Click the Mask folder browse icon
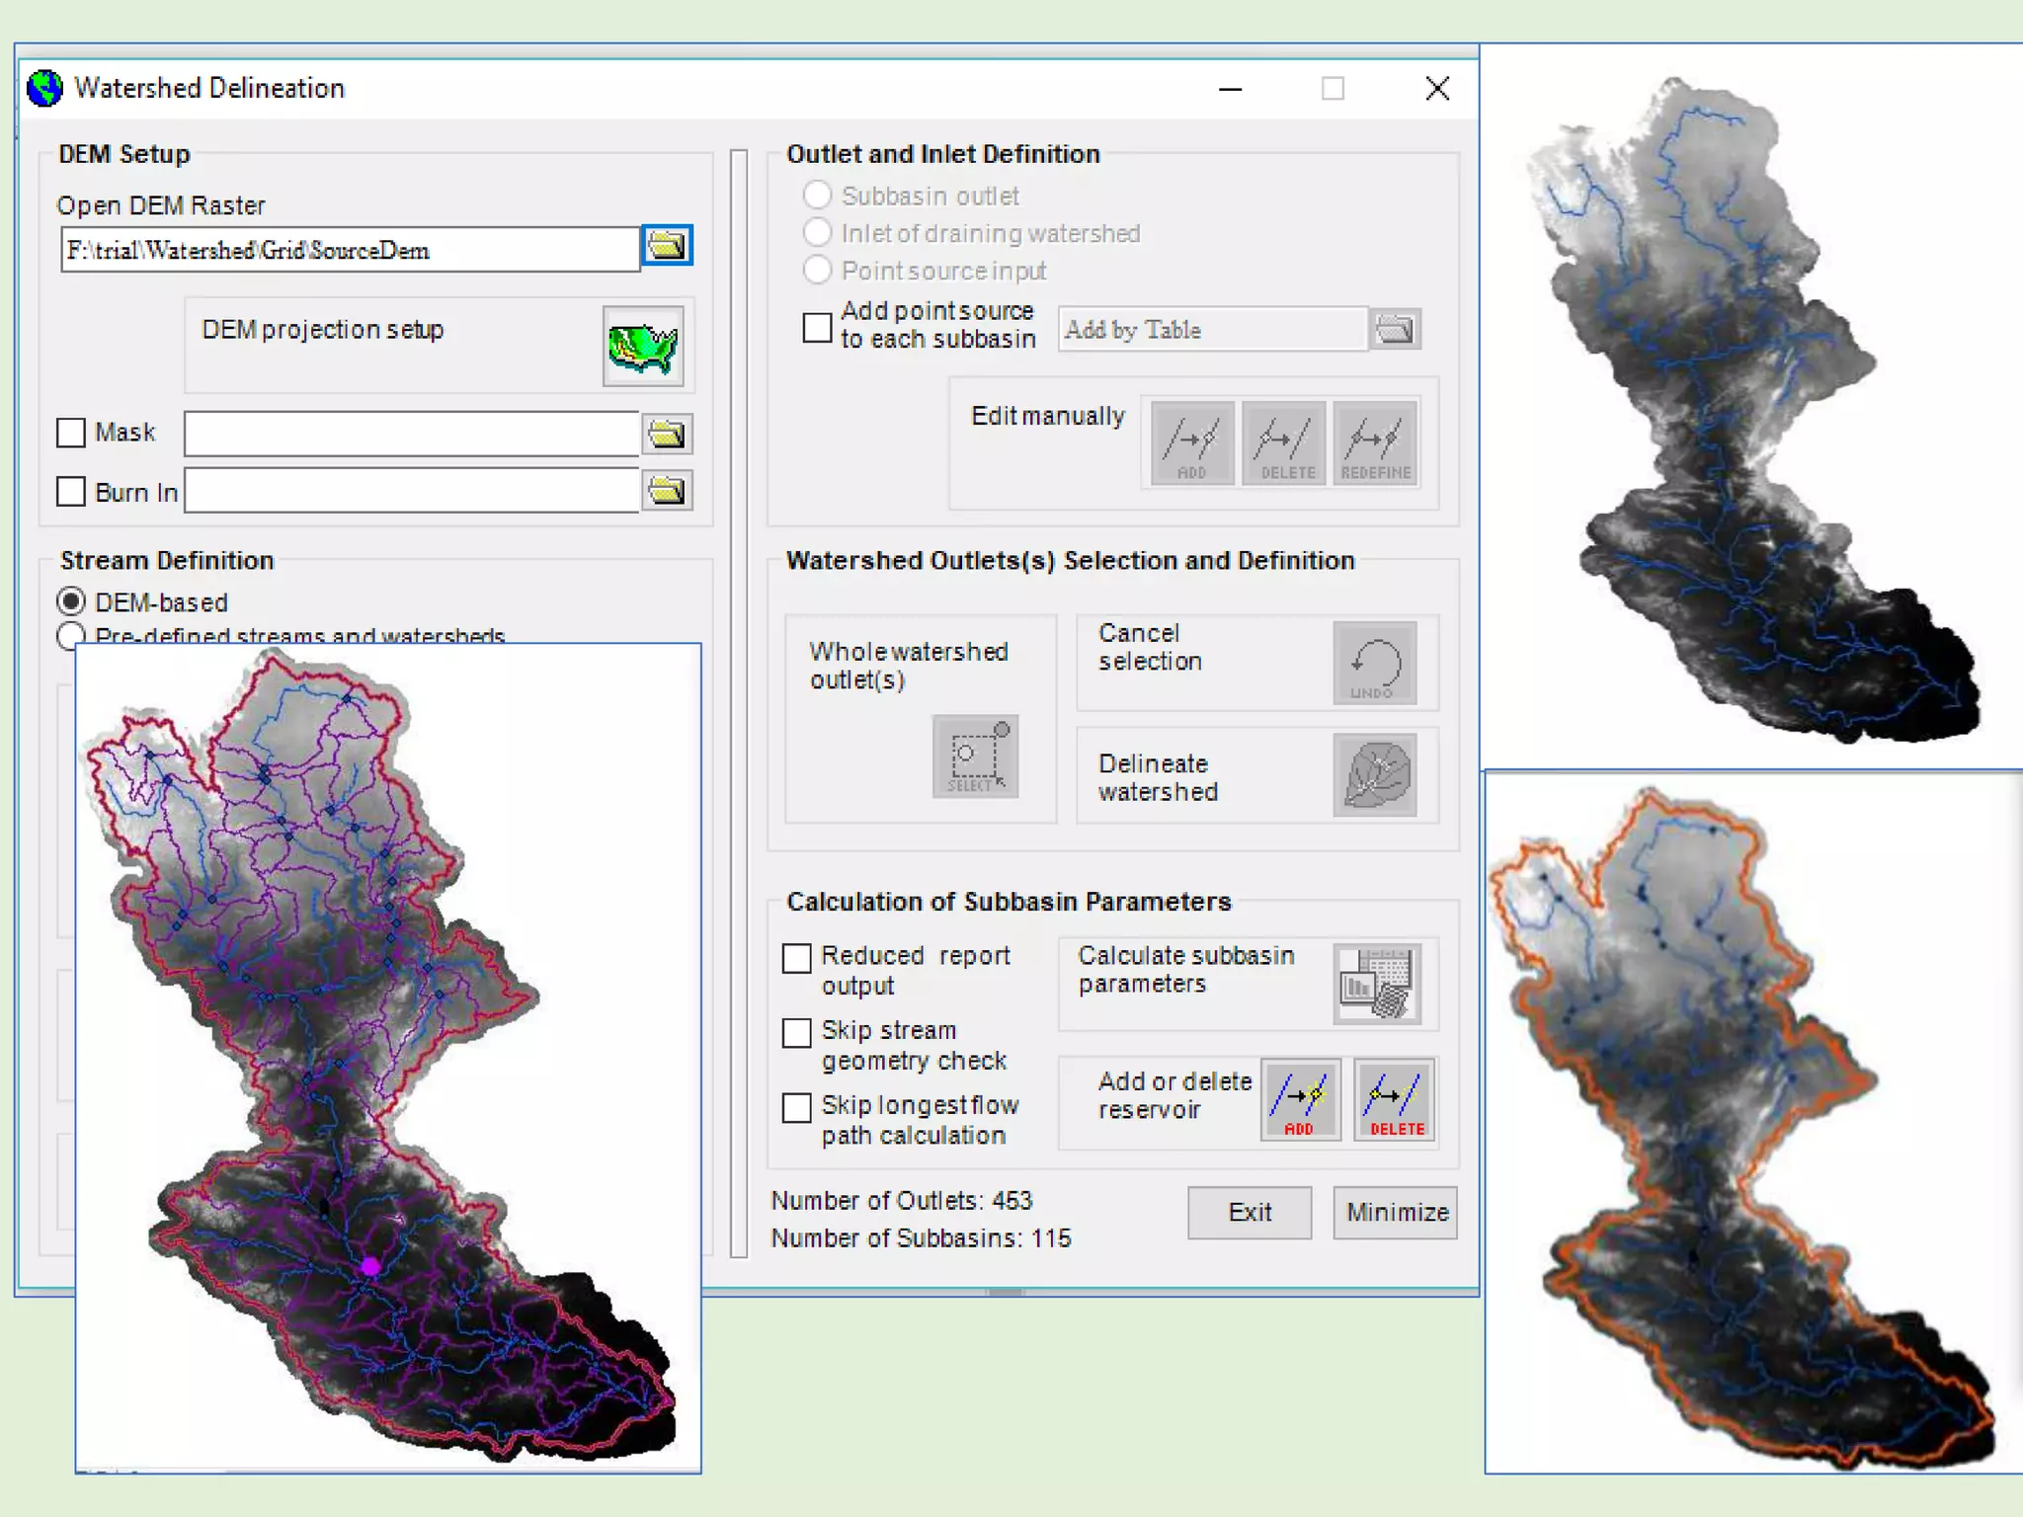 click(x=667, y=434)
